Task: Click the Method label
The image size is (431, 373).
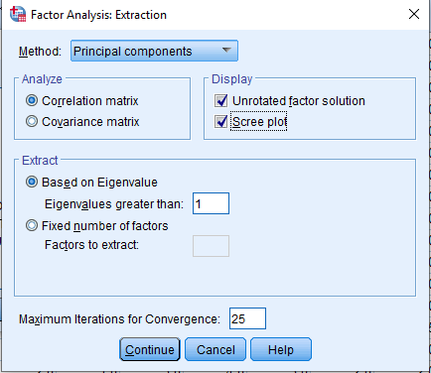Action: click(x=40, y=52)
